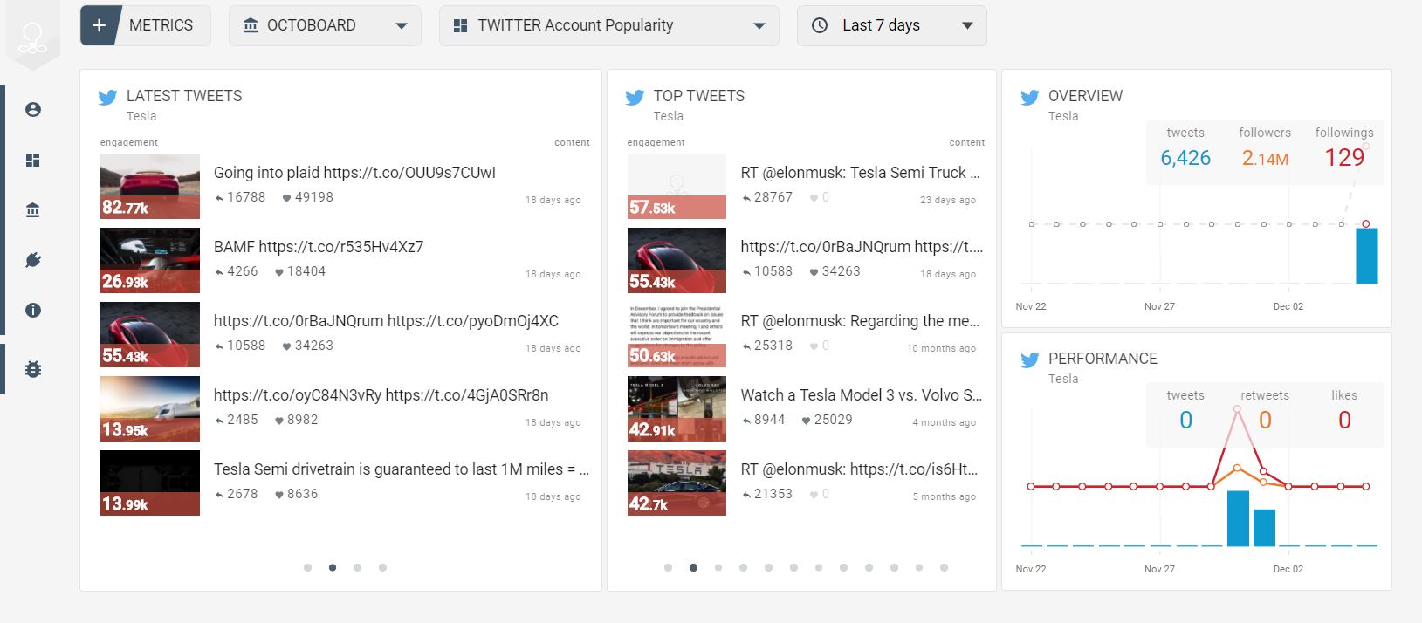Click the heart icon beside 25029
The height and width of the screenshot is (623, 1422).
point(806,421)
